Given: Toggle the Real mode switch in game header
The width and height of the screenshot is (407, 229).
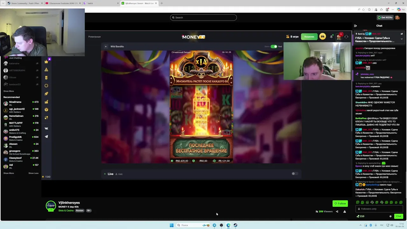Looking at the screenshot, I should click(x=273, y=46).
